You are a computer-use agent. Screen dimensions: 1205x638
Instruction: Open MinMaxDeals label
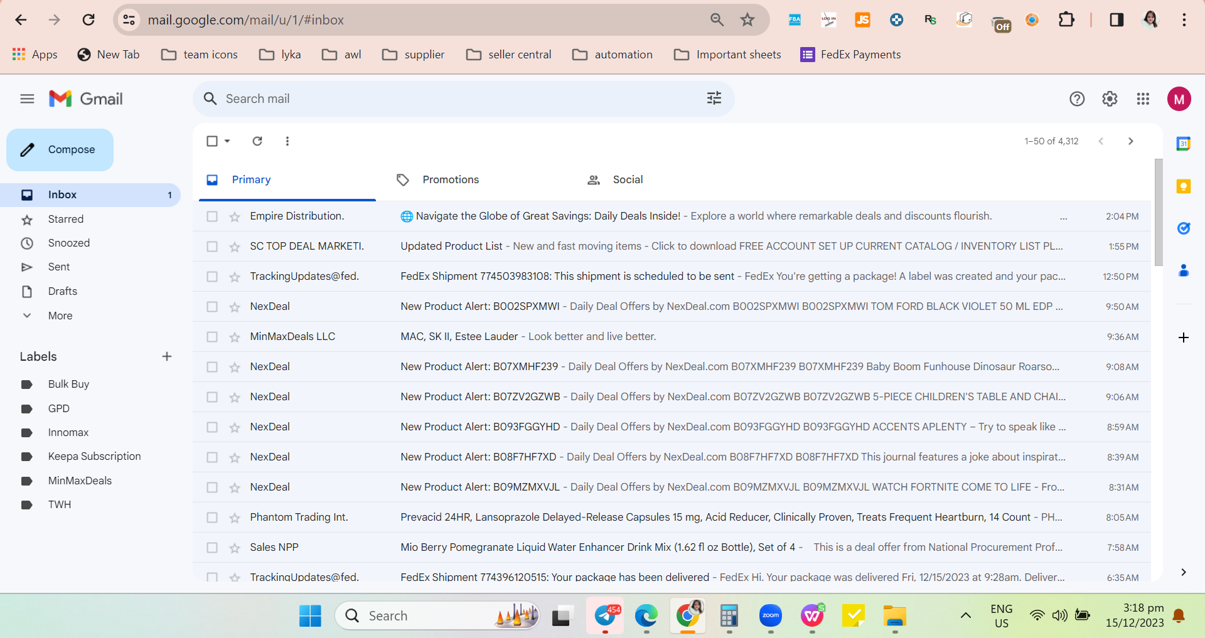pos(90,481)
